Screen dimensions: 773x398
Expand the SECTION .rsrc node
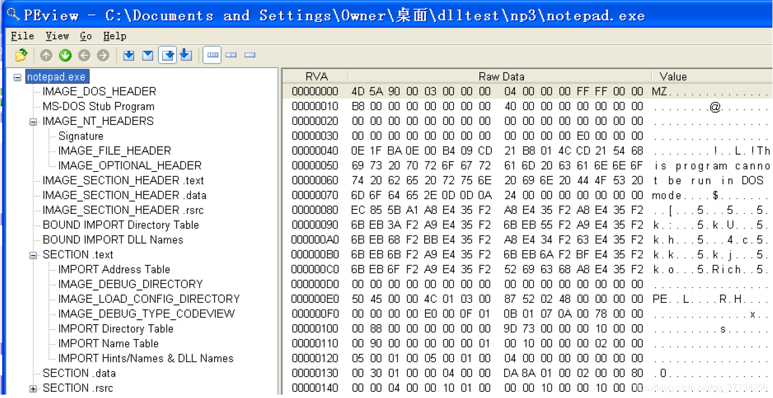(33, 388)
